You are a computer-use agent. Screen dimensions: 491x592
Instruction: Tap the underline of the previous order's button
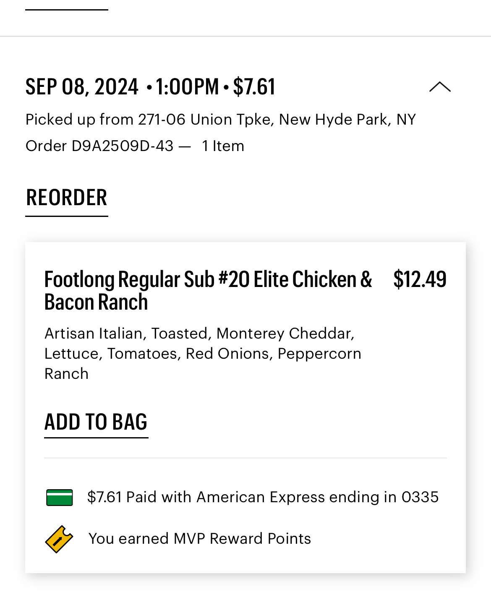(x=67, y=10)
